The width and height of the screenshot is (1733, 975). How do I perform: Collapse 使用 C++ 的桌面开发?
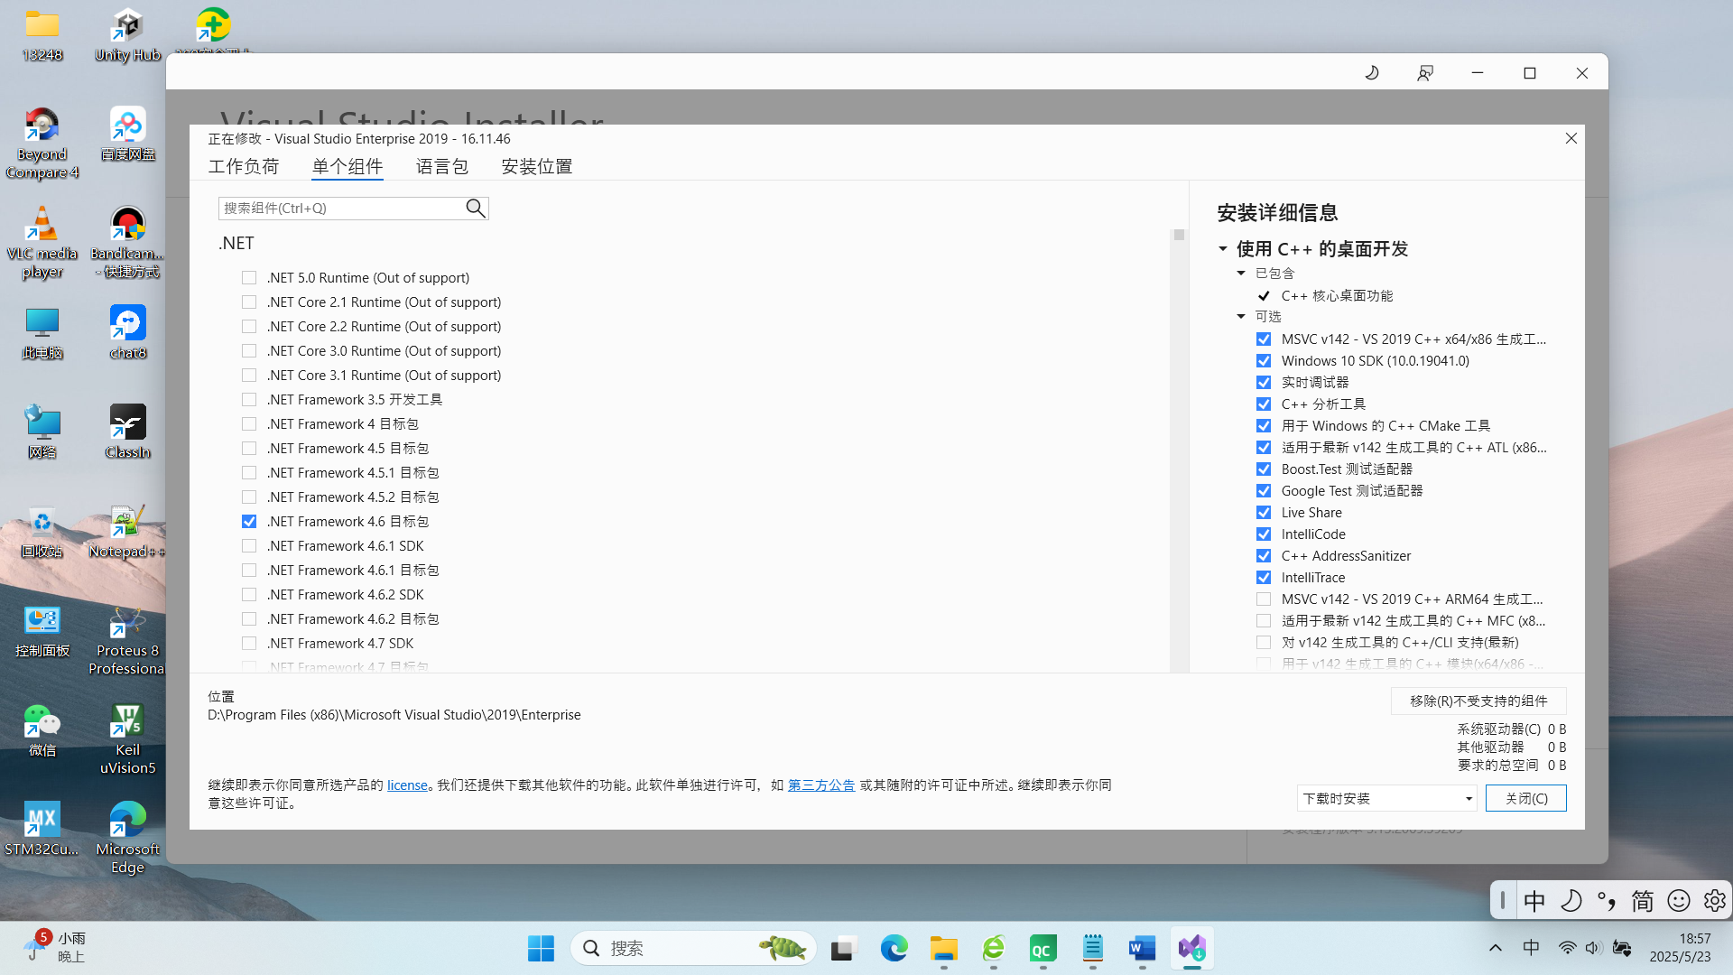click(1224, 248)
